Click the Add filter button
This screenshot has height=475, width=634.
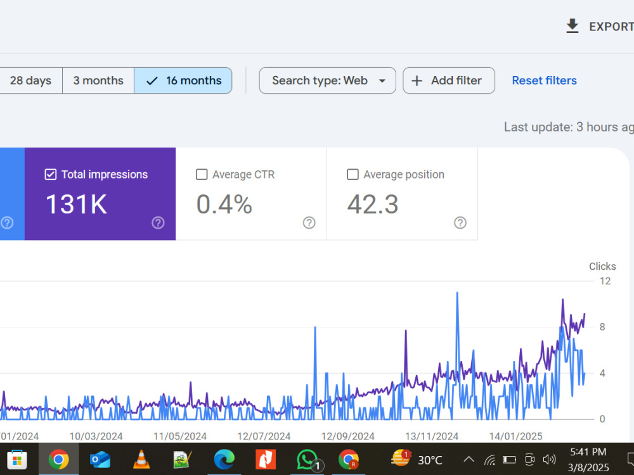(449, 80)
